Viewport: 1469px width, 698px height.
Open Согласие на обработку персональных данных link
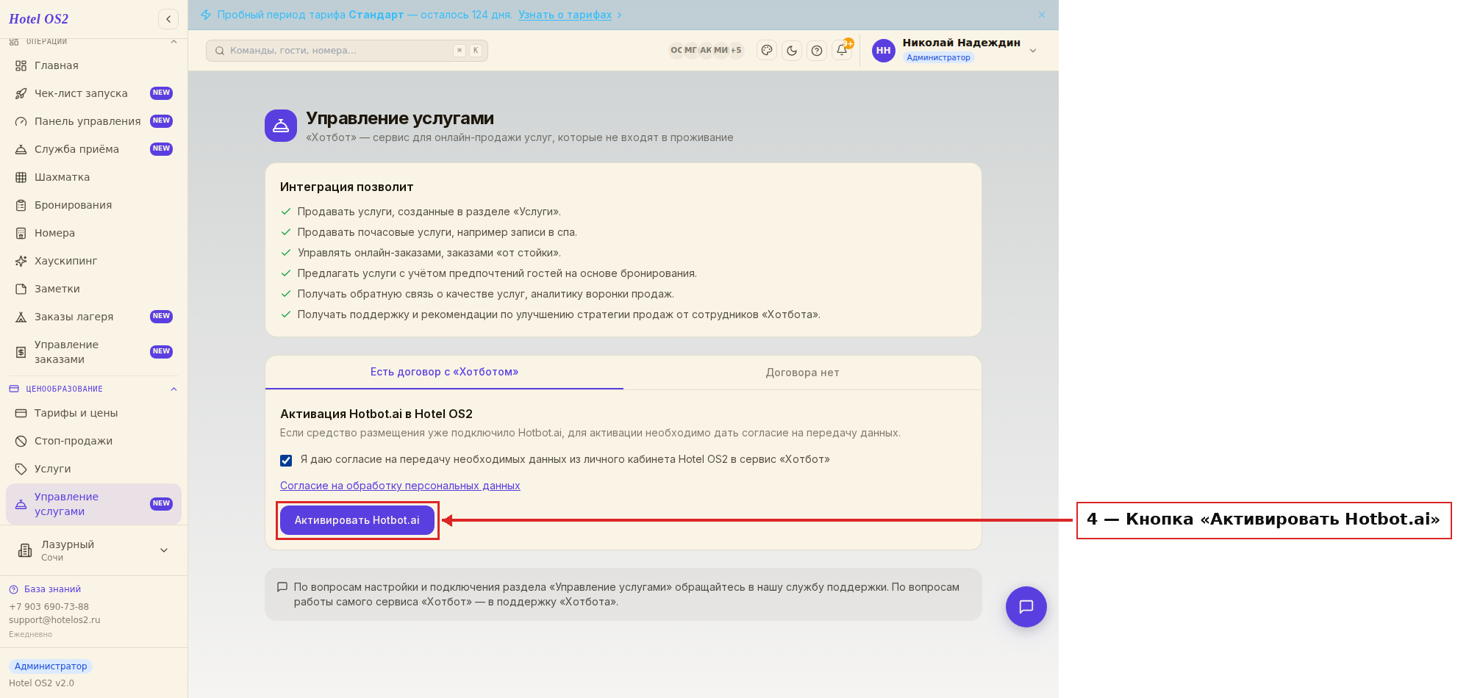pyautogui.click(x=400, y=486)
